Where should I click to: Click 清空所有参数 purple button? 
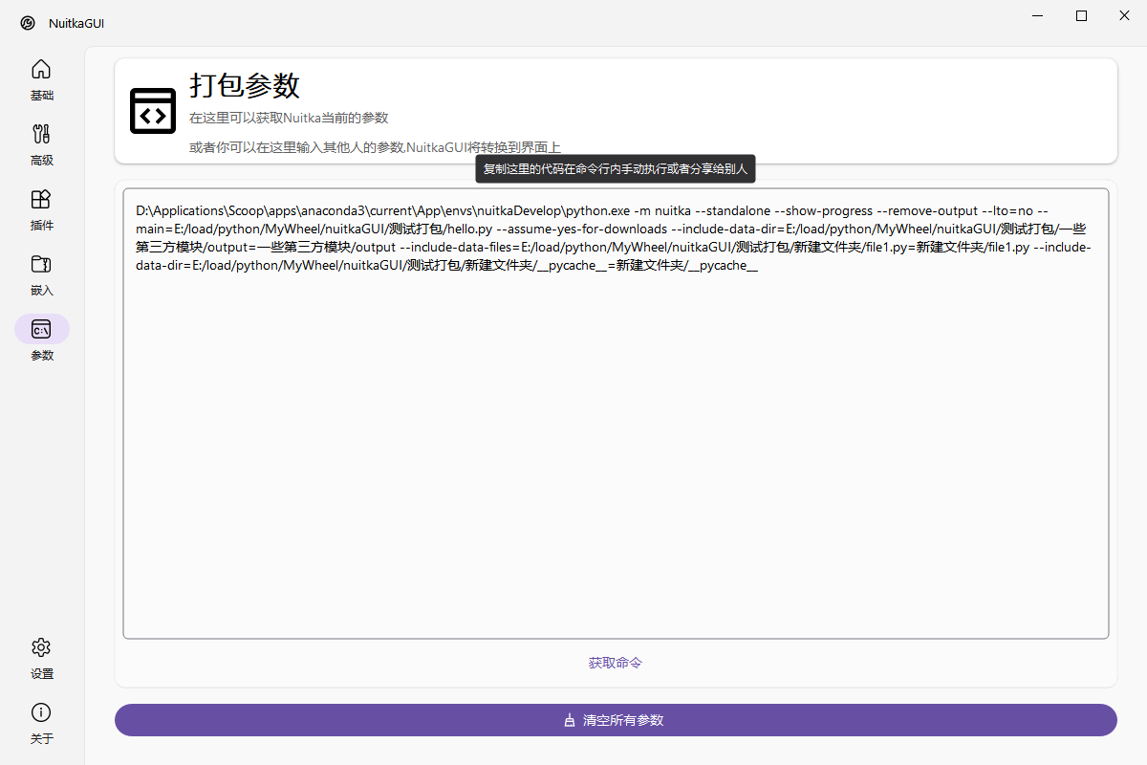tap(616, 720)
